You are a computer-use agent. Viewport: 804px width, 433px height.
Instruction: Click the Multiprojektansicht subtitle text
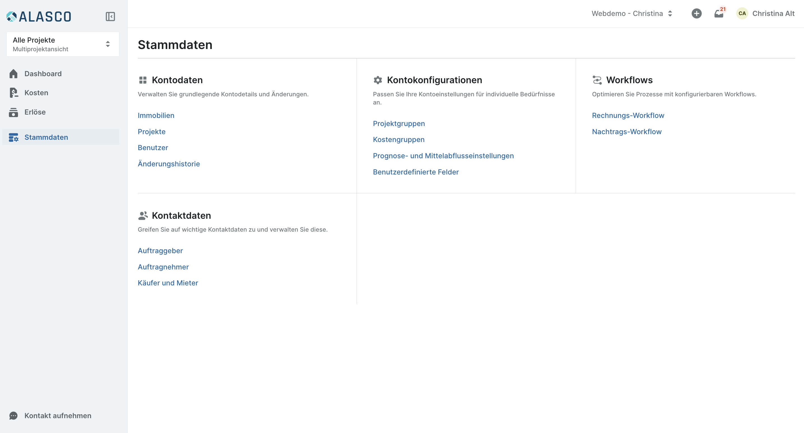pos(40,49)
